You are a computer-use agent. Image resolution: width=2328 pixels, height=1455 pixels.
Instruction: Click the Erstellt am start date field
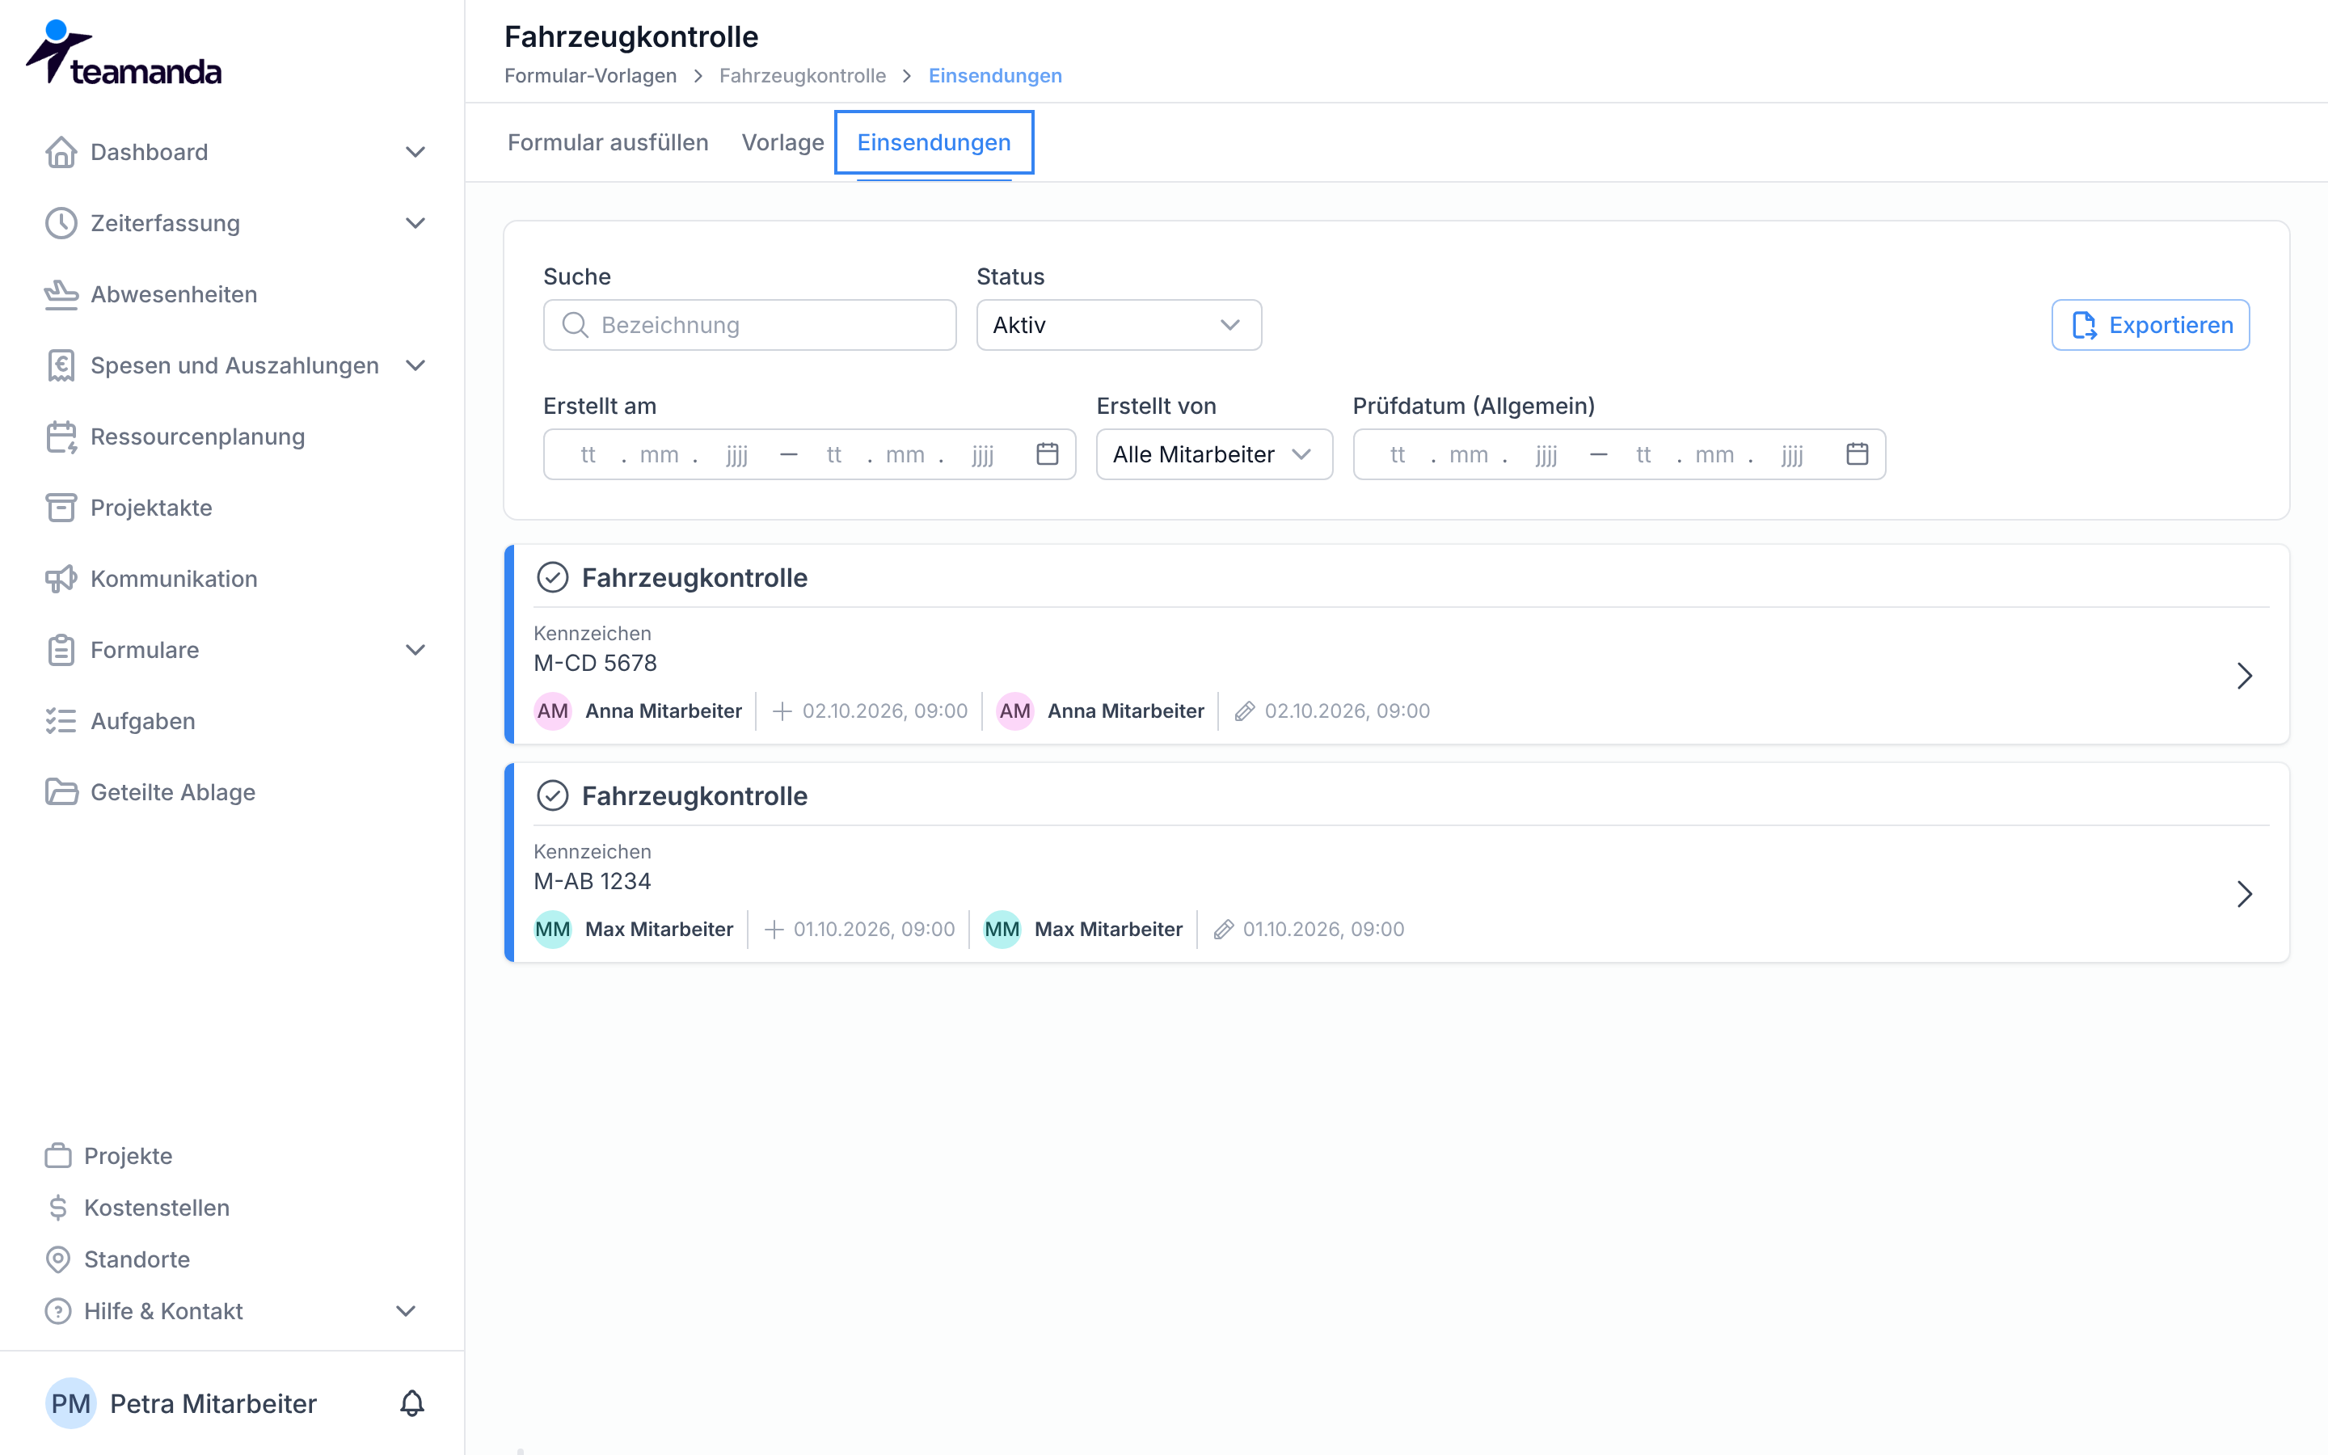pyautogui.click(x=664, y=454)
